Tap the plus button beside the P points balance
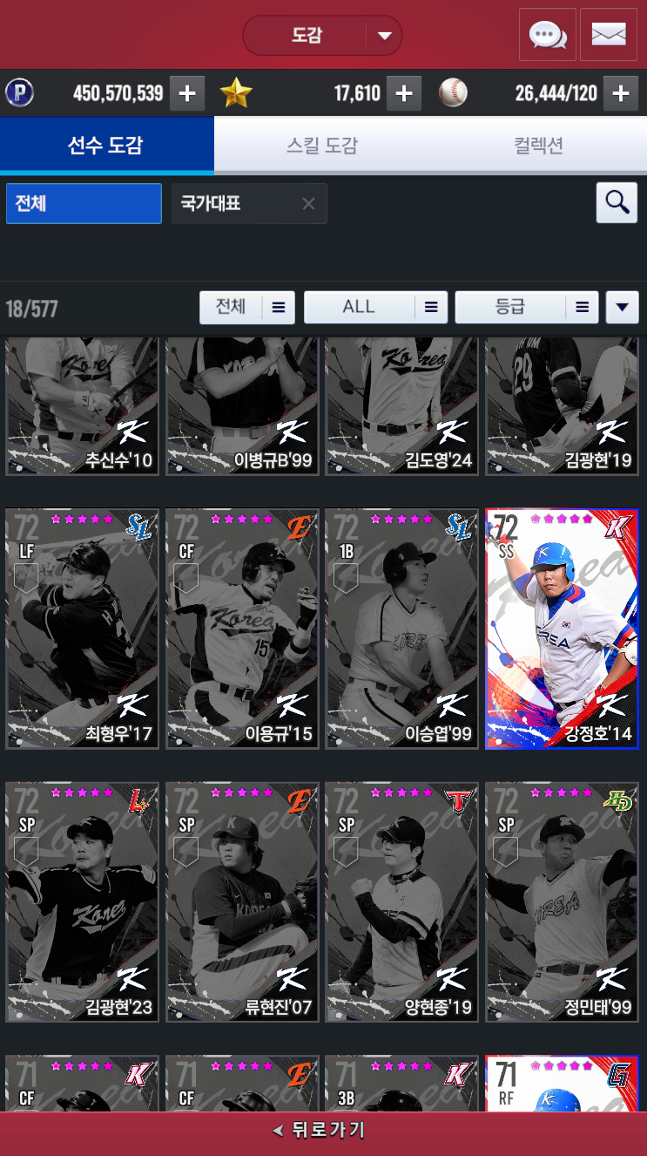 tap(187, 93)
